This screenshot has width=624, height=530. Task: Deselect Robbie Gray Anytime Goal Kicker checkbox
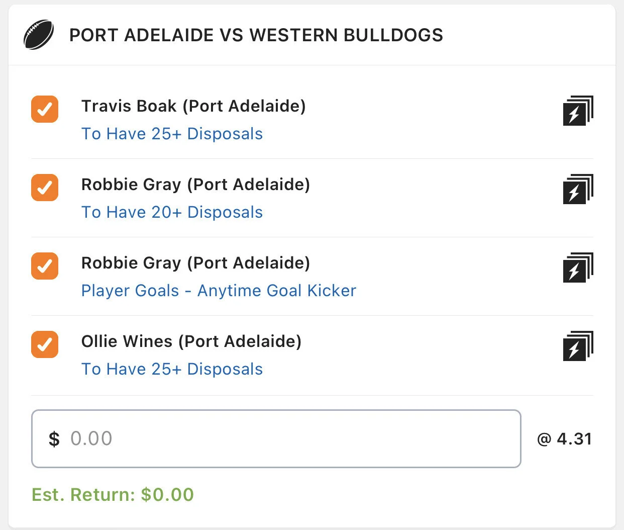[x=45, y=266]
